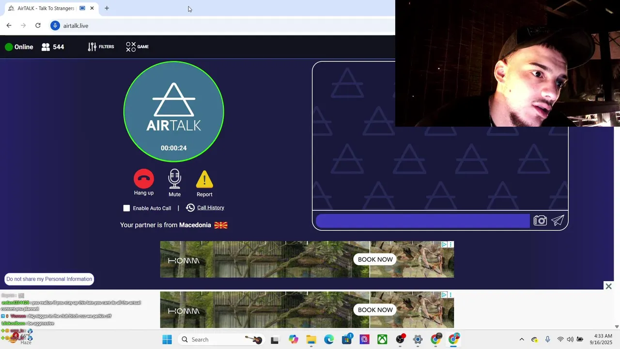Click the online users count icon 544
The width and height of the screenshot is (620, 349).
pos(46,47)
